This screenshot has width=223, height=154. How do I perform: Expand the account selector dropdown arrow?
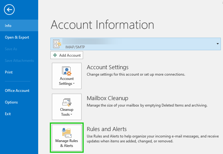218,44
